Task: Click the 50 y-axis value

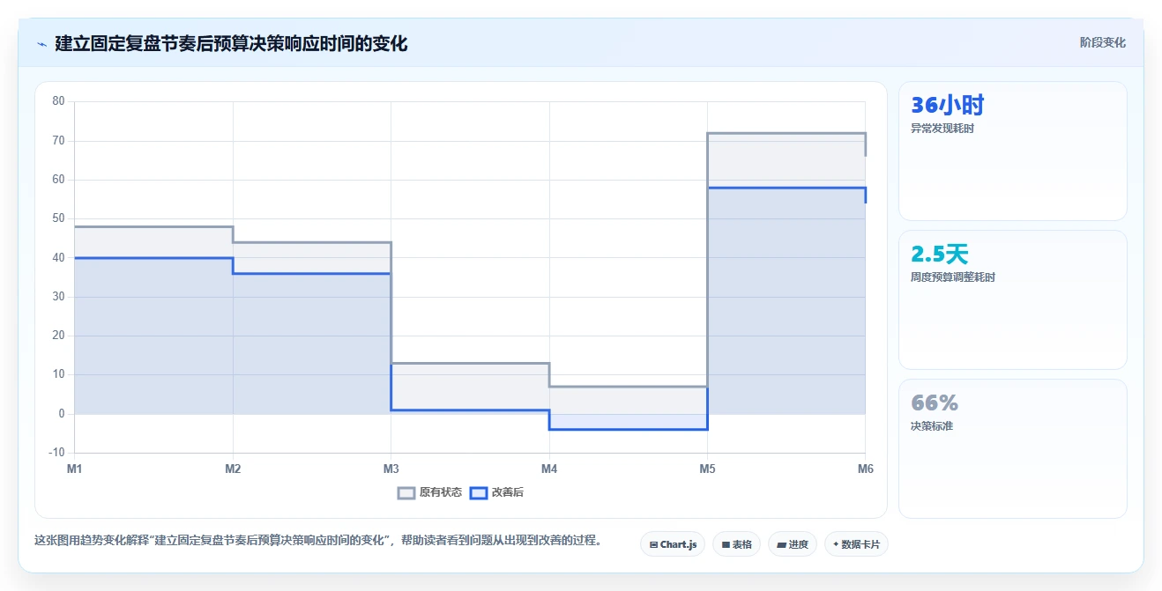Action: coord(59,218)
